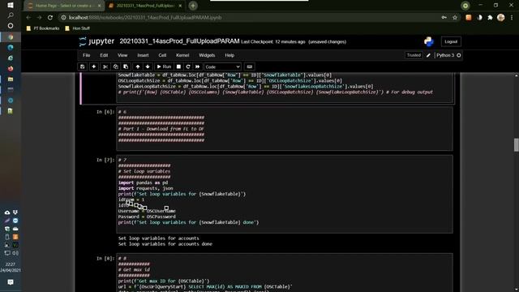The width and height of the screenshot is (519, 292).
Task: Go back in browser history
Action: click(x=29, y=18)
